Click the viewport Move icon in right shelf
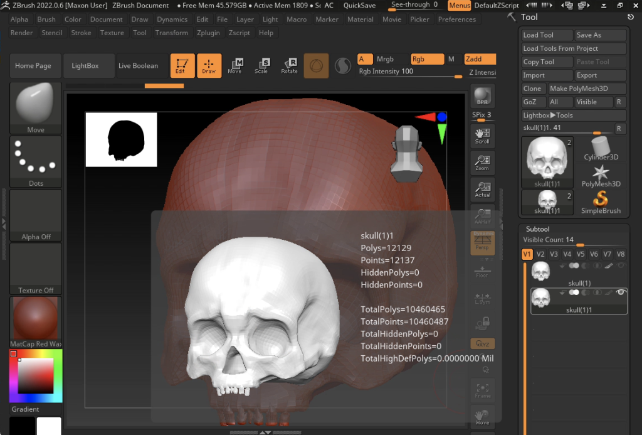This screenshot has height=435, width=642. click(482, 417)
